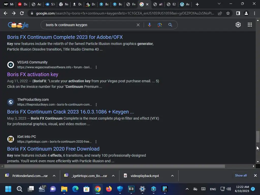Image resolution: width=260 pixels, height=195 pixels.
Task: Open more options for iGet into PC result
Action: tap(96, 142)
